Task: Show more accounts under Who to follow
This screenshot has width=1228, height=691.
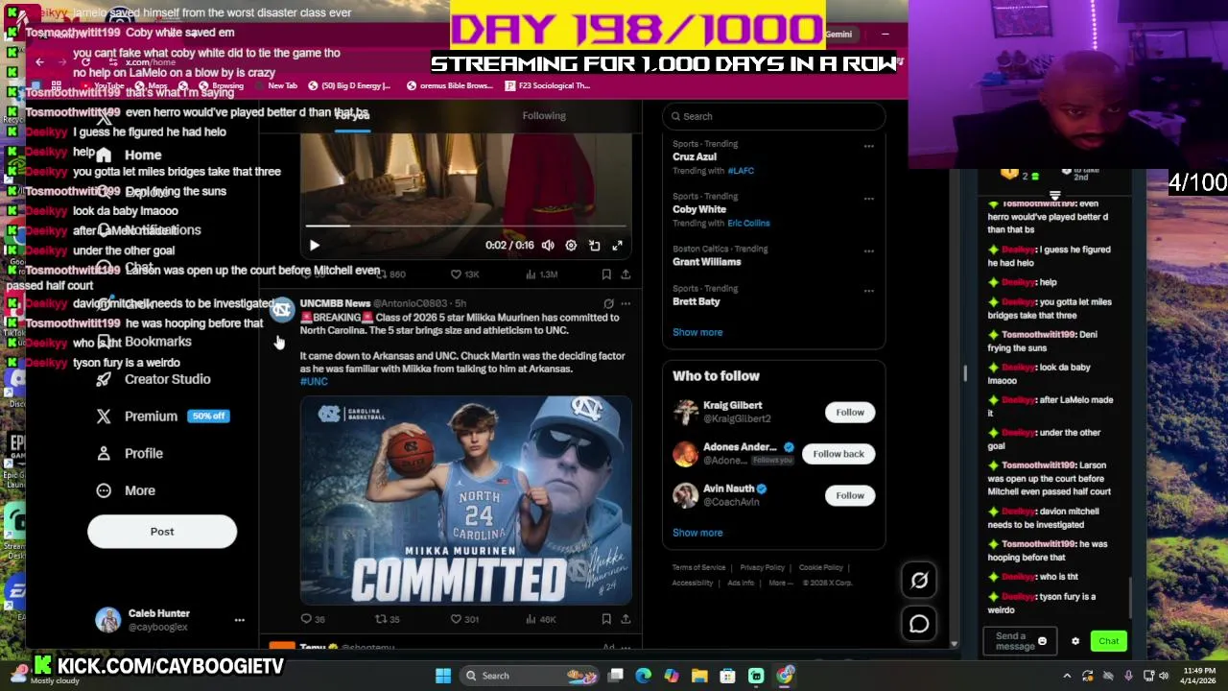Action: (x=697, y=533)
